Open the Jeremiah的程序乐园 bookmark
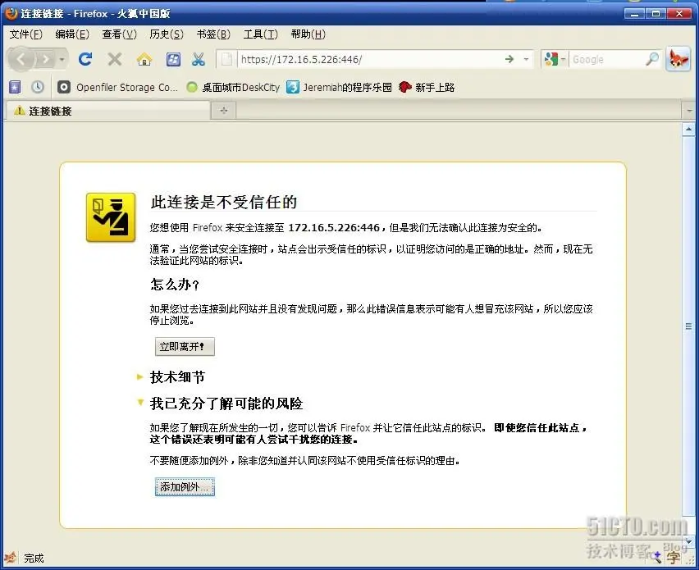 click(340, 88)
